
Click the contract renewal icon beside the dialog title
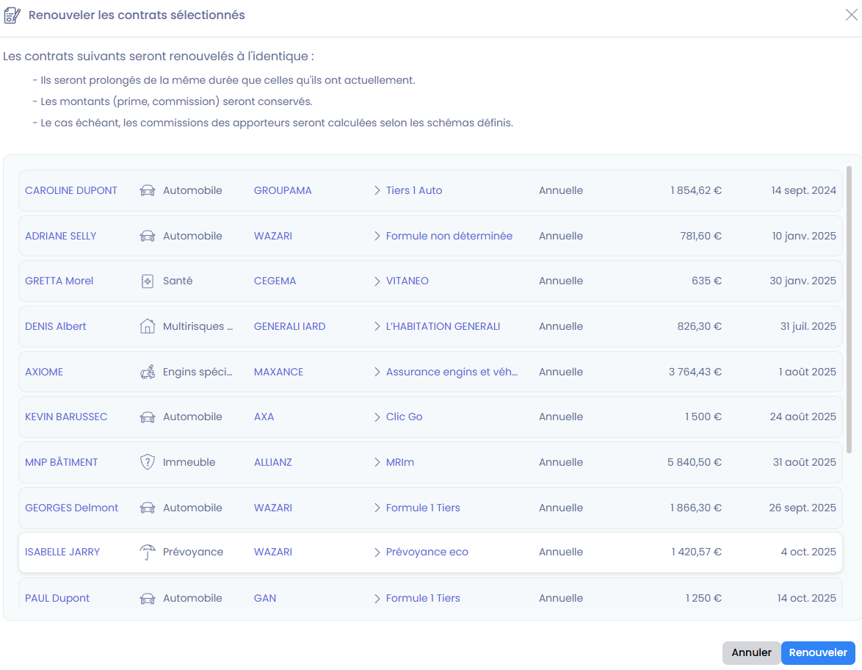(x=12, y=15)
